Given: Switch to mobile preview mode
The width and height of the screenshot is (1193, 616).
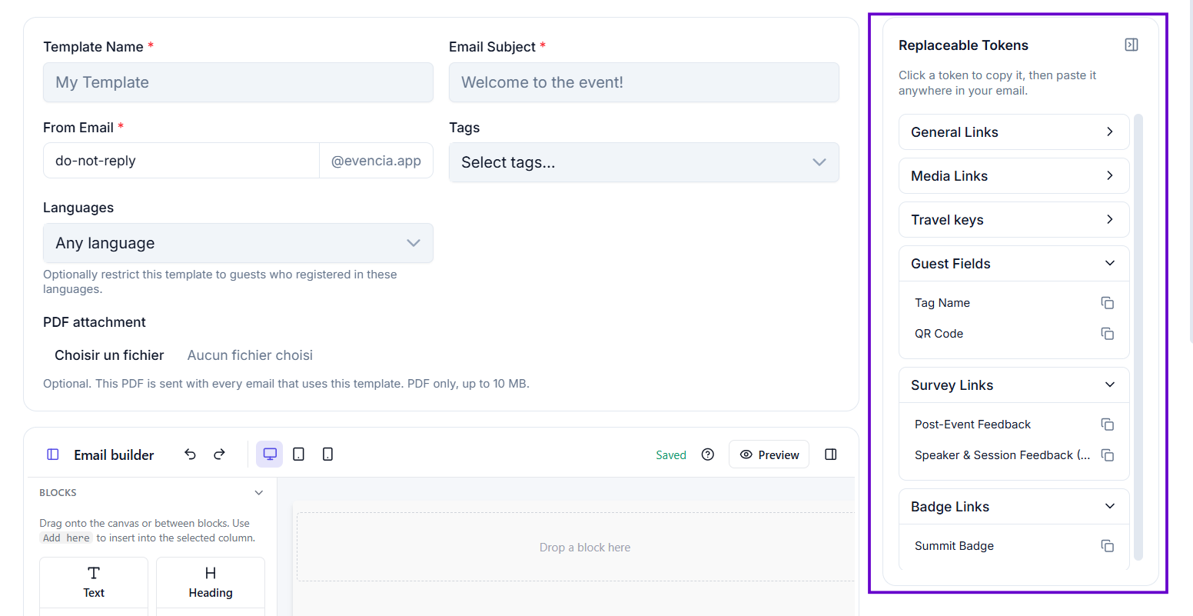Looking at the screenshot, I should pos(328,455).
